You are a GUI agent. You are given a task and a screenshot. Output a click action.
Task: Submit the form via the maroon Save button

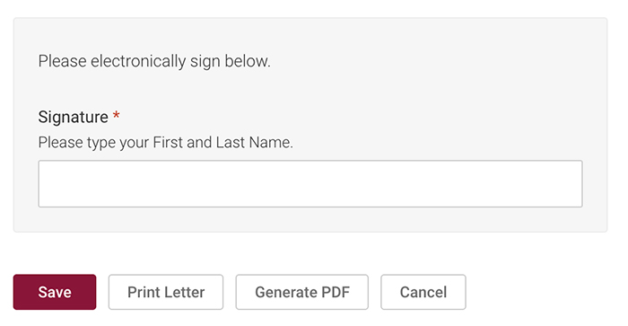click(55, 292)
